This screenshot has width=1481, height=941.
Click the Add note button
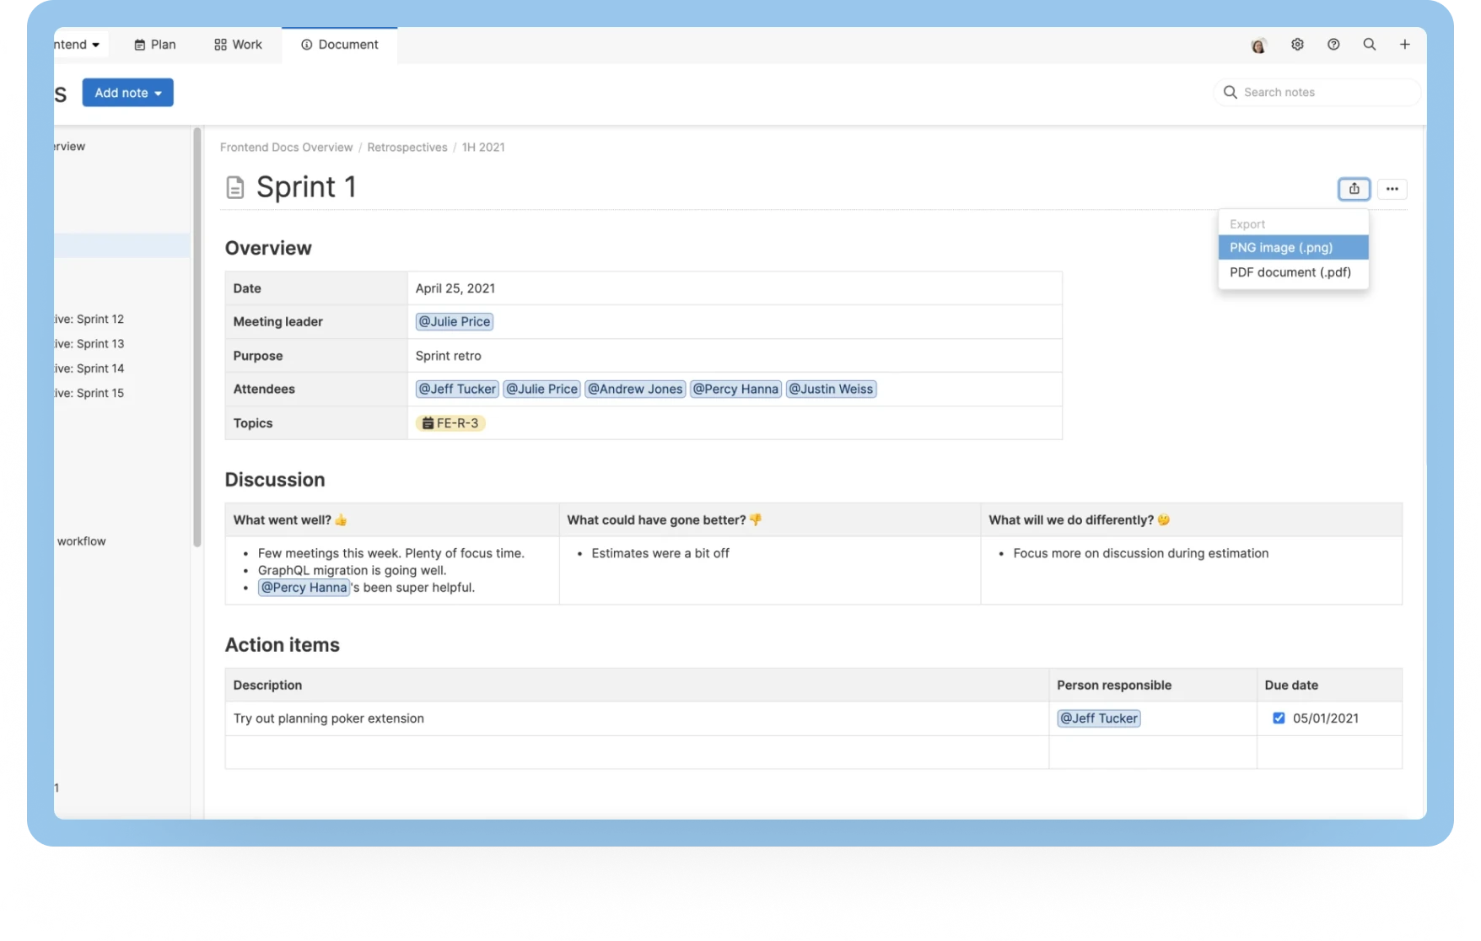[121, 93]
